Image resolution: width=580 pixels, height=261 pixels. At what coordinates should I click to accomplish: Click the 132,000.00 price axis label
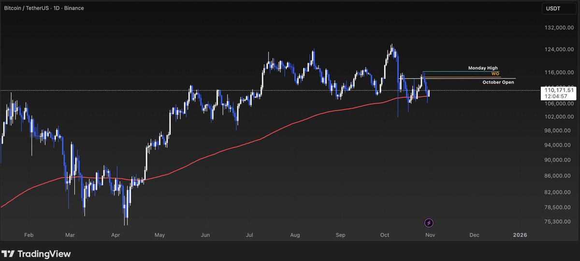[559, 28]
